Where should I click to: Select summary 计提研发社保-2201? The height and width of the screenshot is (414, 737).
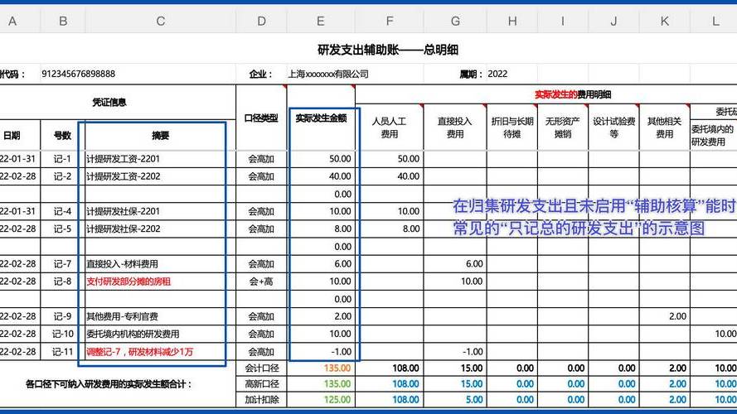coord(124,211)
